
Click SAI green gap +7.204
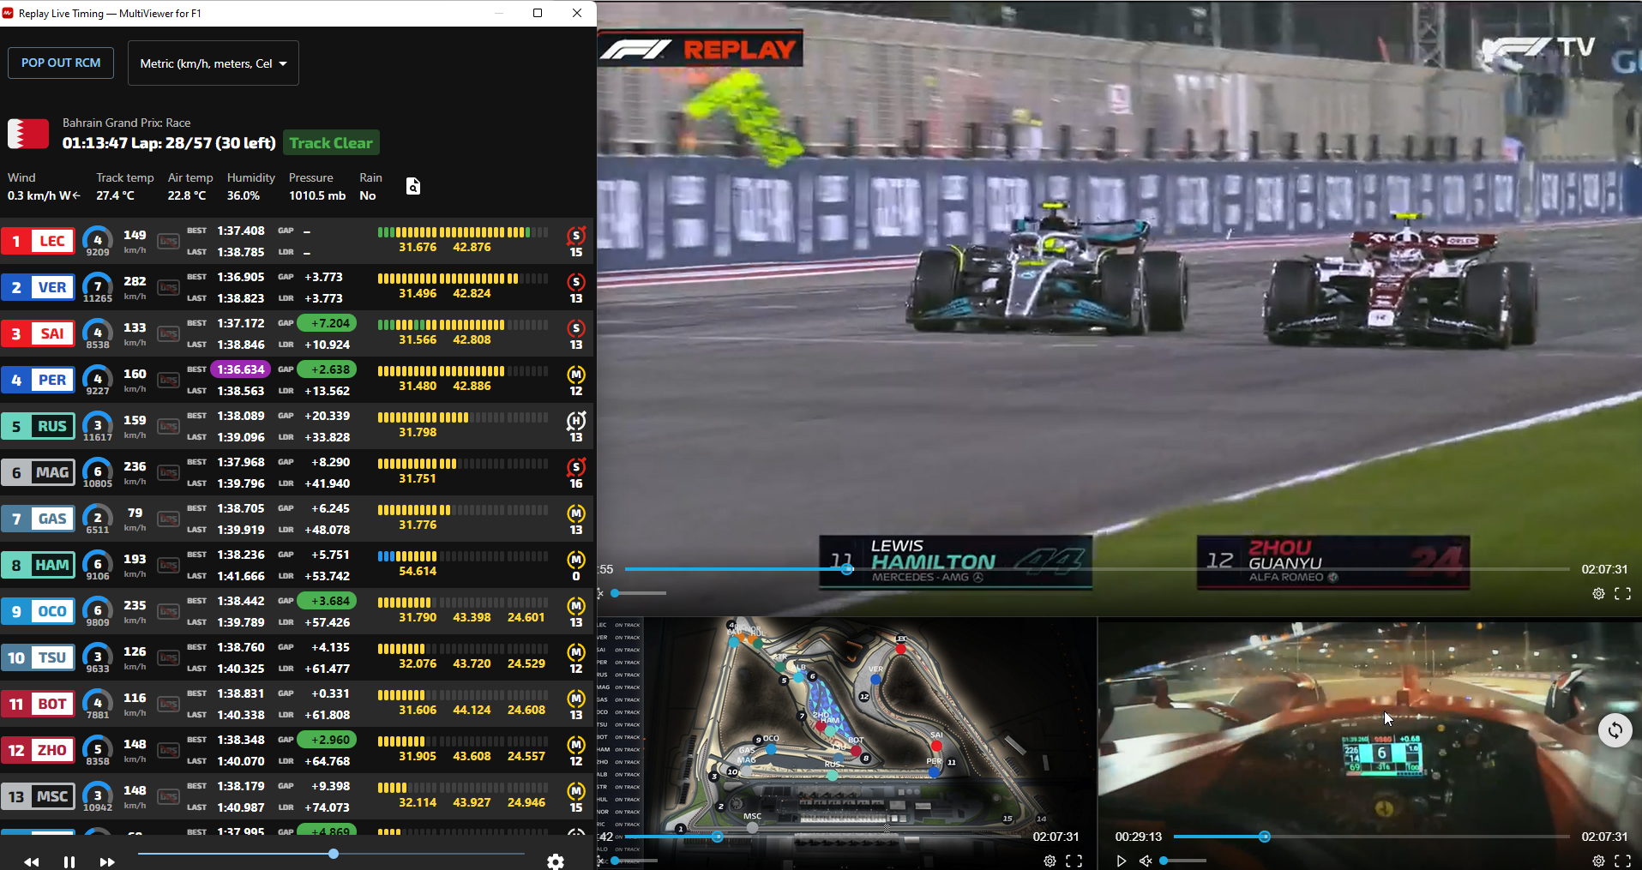(327, 323)
